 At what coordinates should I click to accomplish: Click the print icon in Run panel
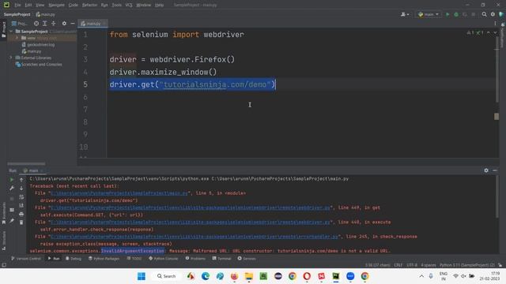point(21,214)
